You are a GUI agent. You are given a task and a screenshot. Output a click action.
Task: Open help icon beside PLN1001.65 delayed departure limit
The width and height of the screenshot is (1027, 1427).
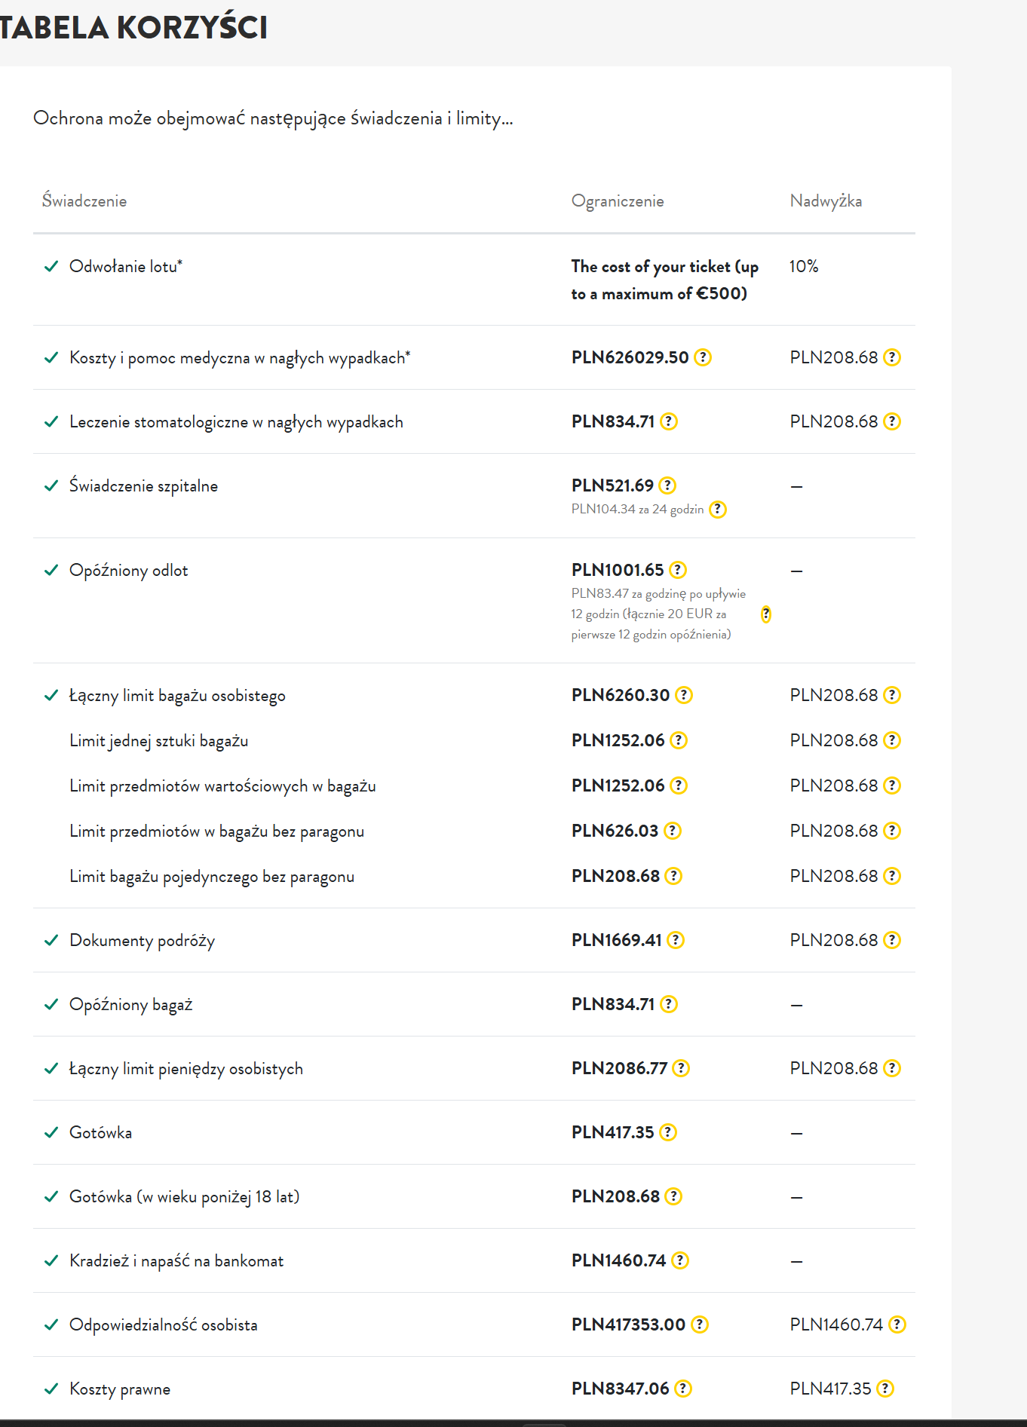(678, 570)
